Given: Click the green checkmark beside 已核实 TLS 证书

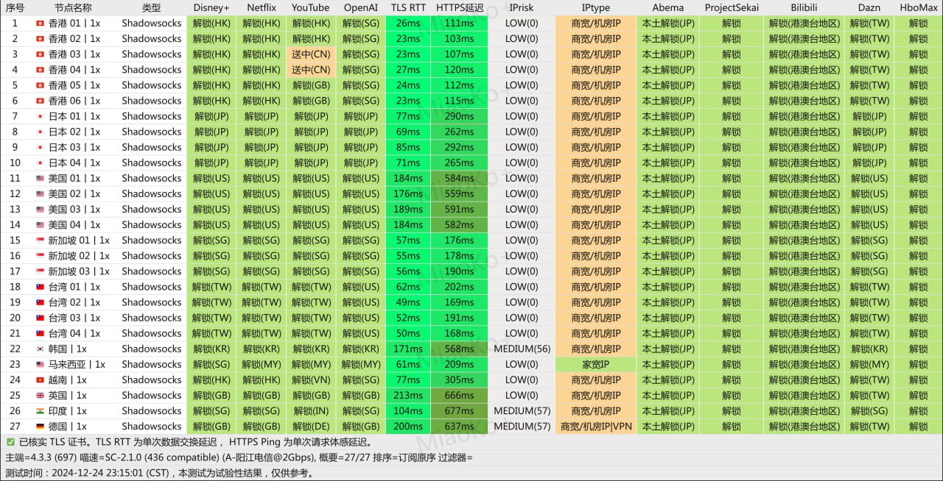Looking at the screenshot, I should [10, 443].
